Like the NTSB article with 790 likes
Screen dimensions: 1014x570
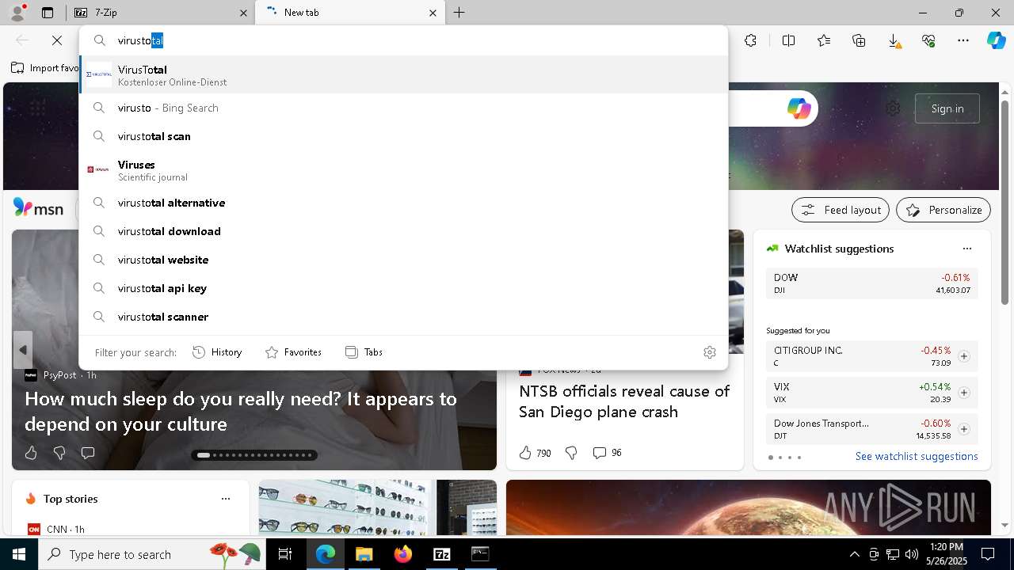535,453
